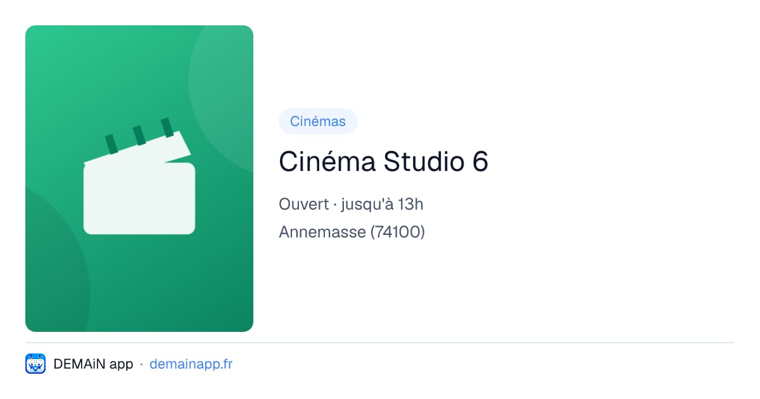Viewport: 760px width, 399px height.
Task: Click the DEMAiN app logo icon
Action: coord(35,364)
